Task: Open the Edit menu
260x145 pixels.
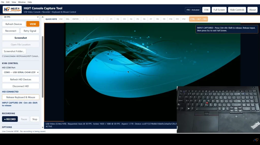Action: 8,2
